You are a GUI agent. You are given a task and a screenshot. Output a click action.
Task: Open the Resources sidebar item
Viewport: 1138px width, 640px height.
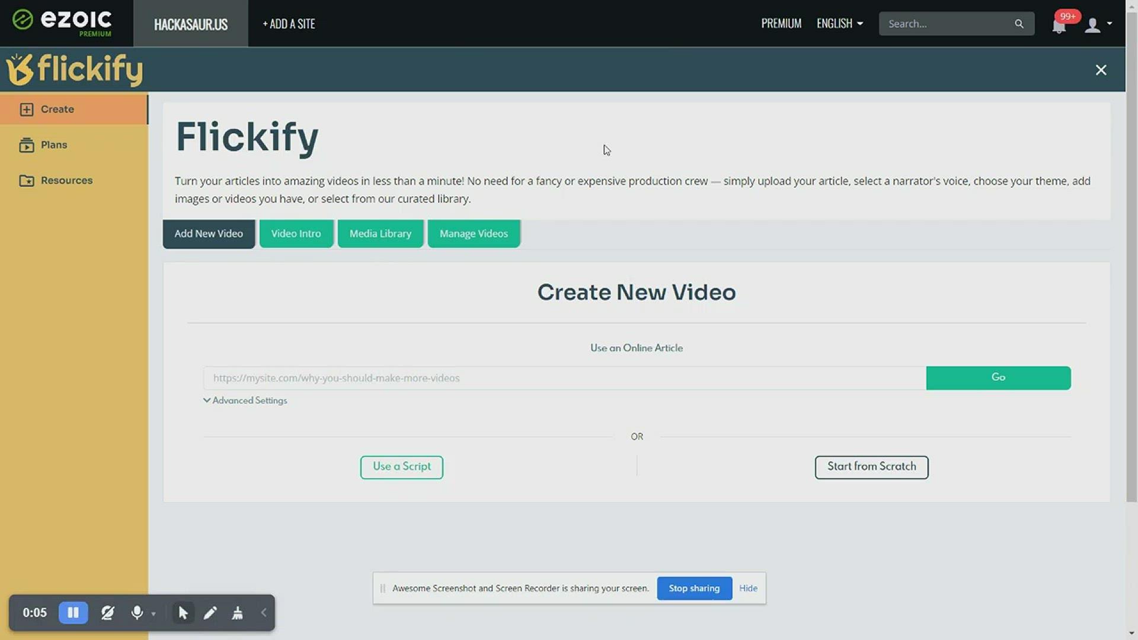(x=66, y=181)
